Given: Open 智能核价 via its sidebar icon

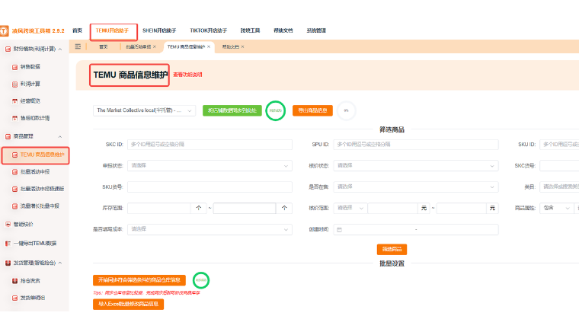Looking at the screenshot, I should click(8, 225).
